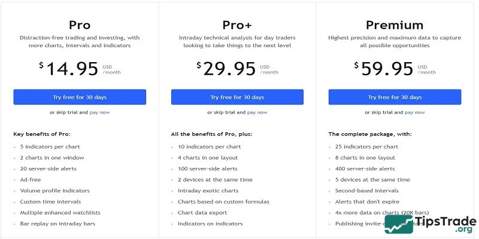This screenshot has height=239, width=479.
Task: Click "Bar replay on intraday bars" feature
Action: [57, 223]
